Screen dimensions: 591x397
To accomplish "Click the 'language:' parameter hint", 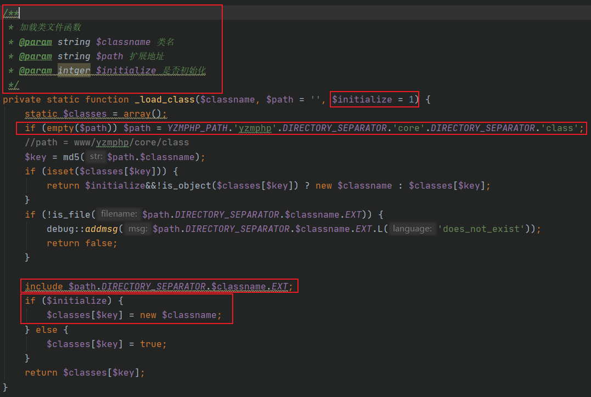I will coord(412,229).
